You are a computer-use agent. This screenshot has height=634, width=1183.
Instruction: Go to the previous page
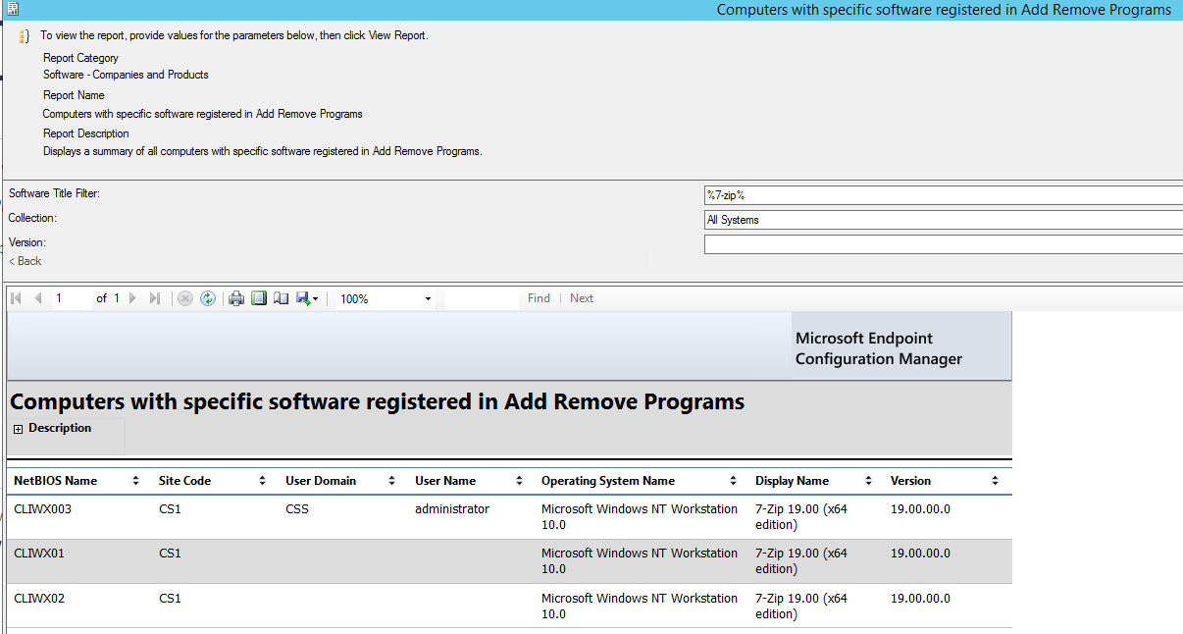(37, 298)
